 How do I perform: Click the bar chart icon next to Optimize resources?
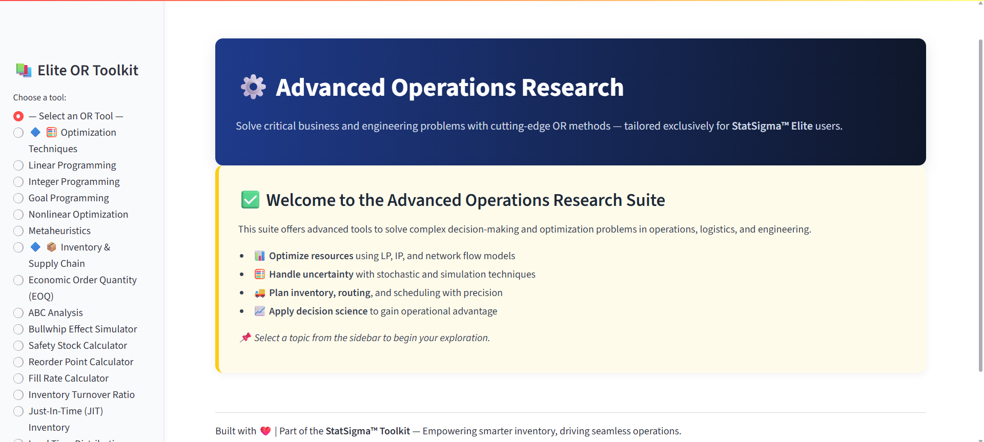click(x=260, y=256)
